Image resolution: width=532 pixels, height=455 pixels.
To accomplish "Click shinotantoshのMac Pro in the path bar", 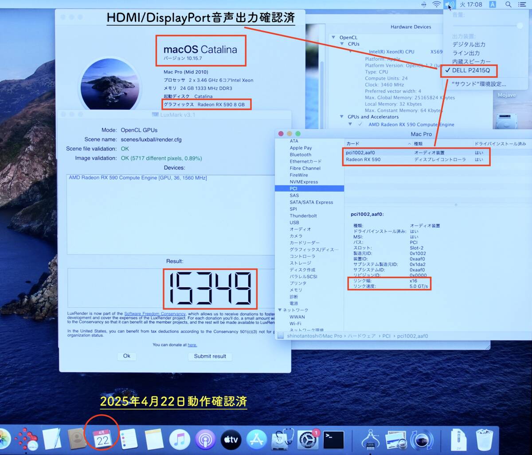I will (315, 336).
